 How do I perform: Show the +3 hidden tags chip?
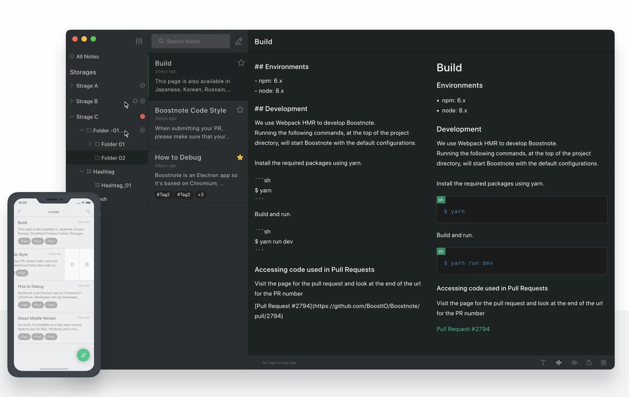click(201, 194)
